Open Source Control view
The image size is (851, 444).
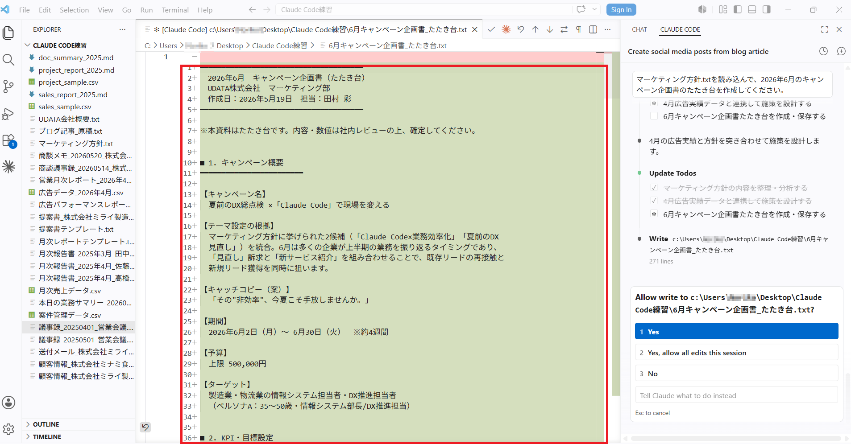[8, 86]
